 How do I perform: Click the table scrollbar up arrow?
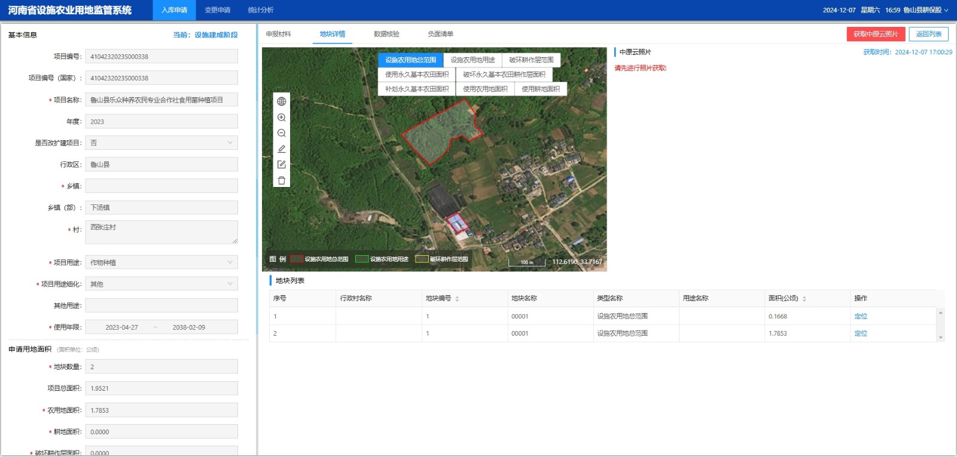point(941,312)
